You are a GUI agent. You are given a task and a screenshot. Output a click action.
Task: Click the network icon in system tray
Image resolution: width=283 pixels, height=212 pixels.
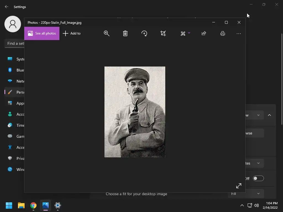pos(250,205)
